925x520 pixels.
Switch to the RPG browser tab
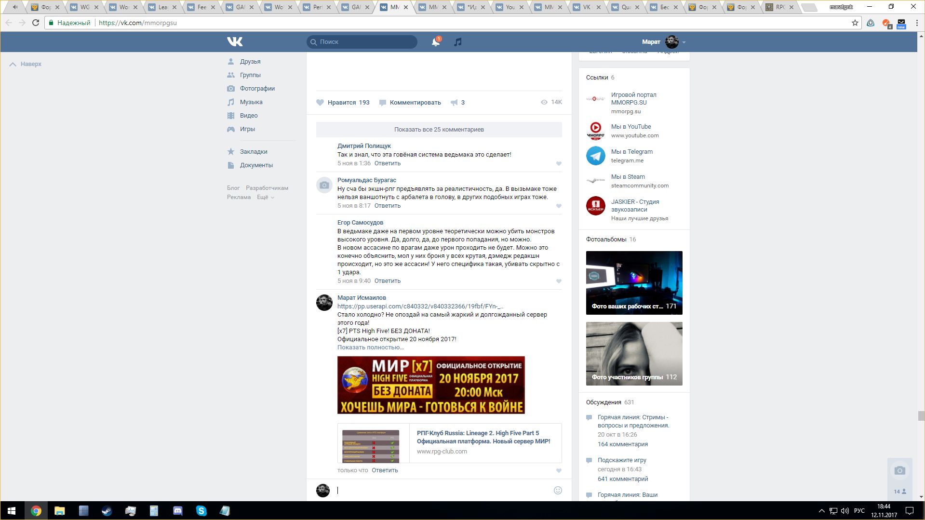pos(779,7)
